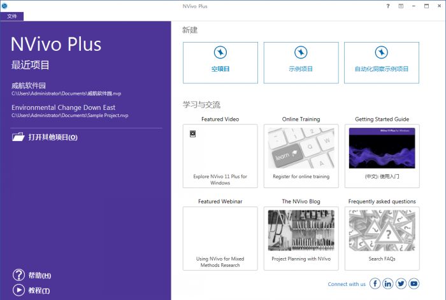Image resolution: width=446 pixels, height=300 pixels.
Task: Open the 教程(T) tutorials label
Action: (x=39, y=290)
